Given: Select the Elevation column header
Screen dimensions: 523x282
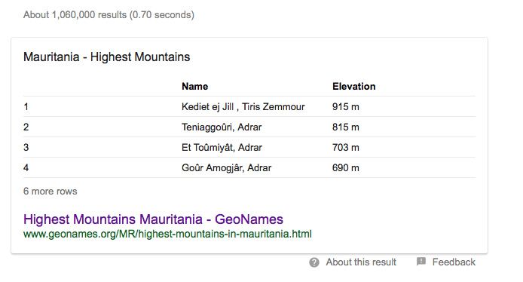Looking at the screenshot, I should coord(354,87).
